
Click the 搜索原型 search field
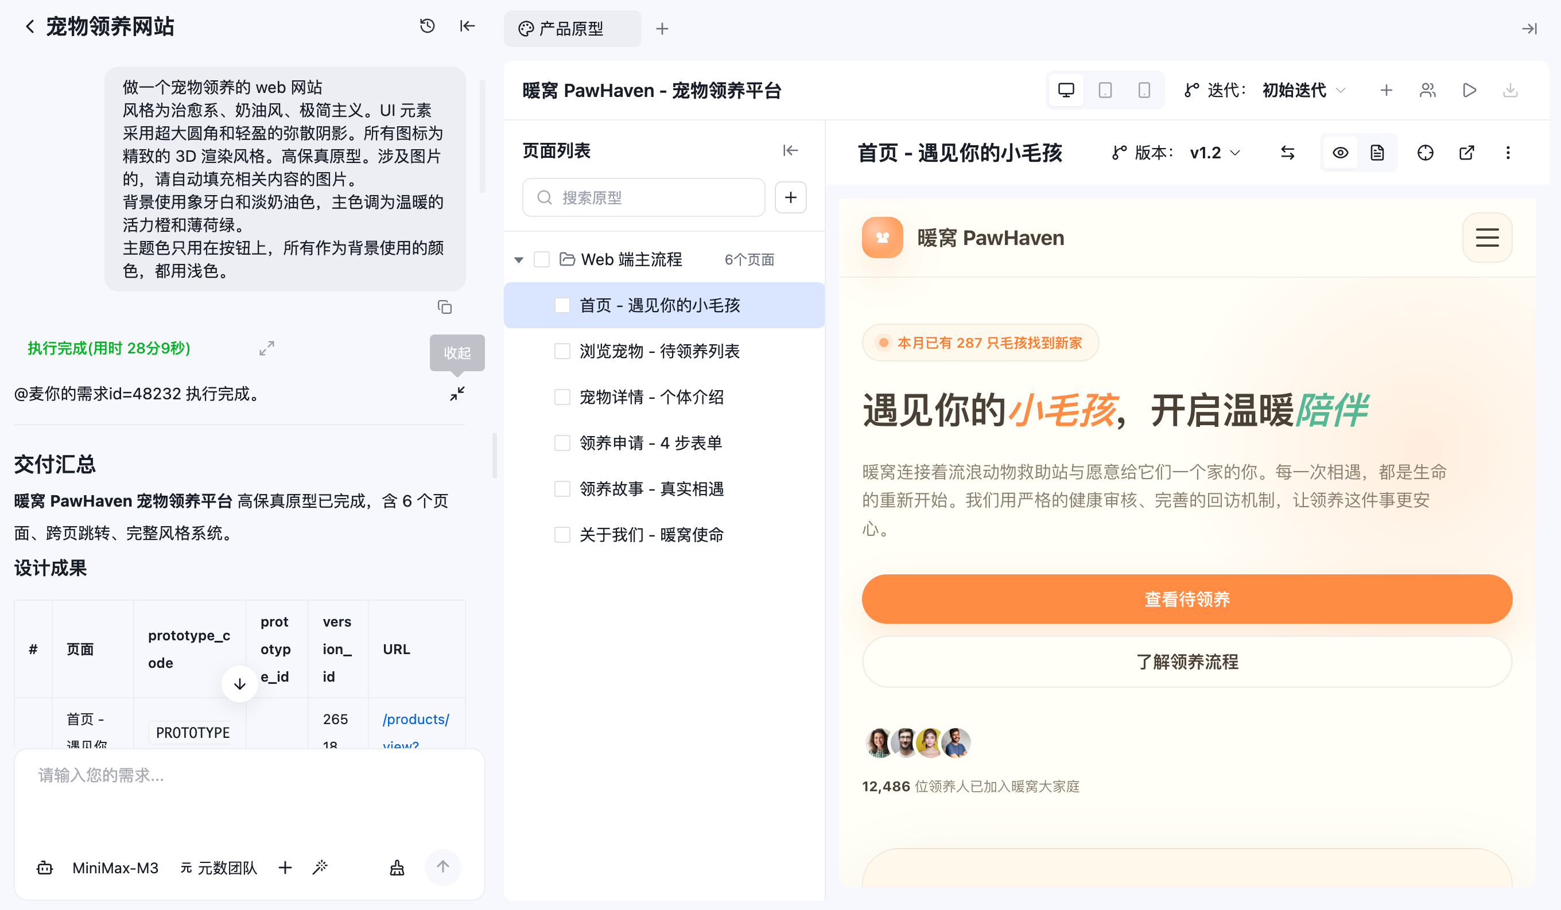click(x=643, y=197)
